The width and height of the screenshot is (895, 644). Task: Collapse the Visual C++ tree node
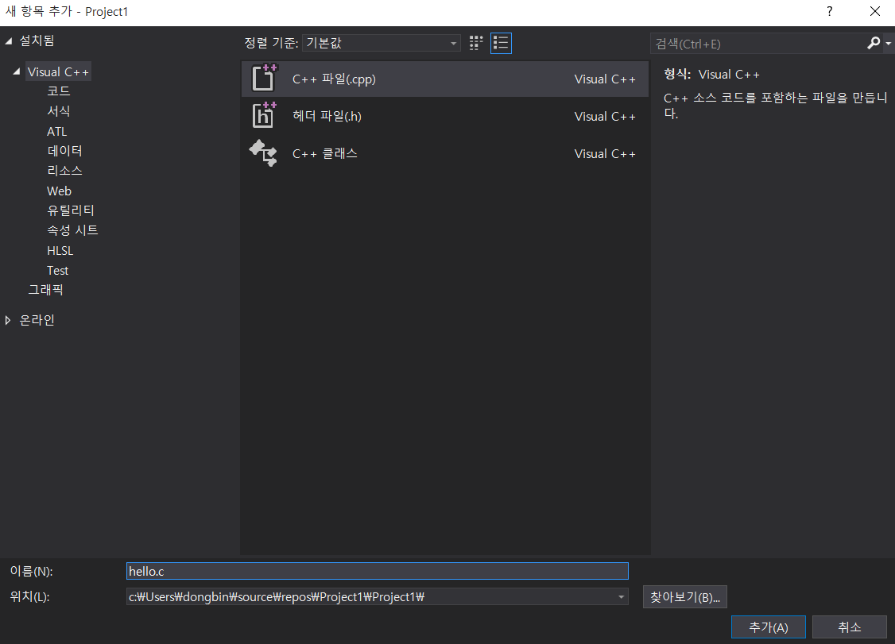pos(17,72)
